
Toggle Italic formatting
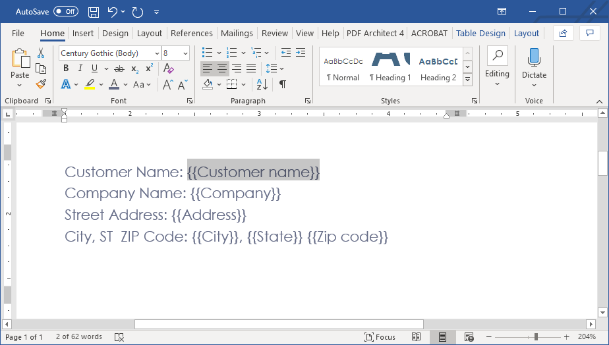(80, 68)
